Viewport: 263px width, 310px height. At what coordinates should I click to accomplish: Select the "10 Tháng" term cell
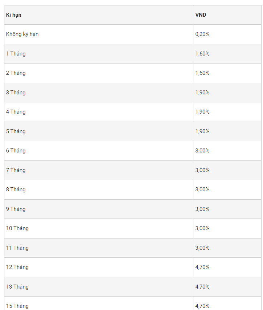[17, 228]
